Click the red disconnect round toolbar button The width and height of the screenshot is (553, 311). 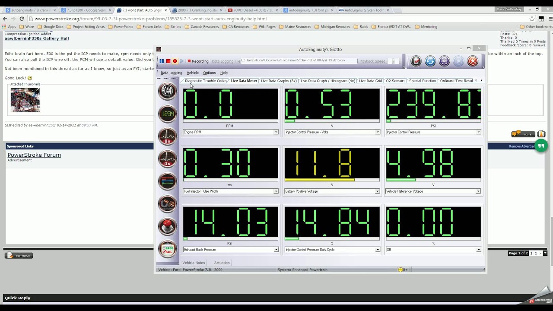tap(473, 61)
